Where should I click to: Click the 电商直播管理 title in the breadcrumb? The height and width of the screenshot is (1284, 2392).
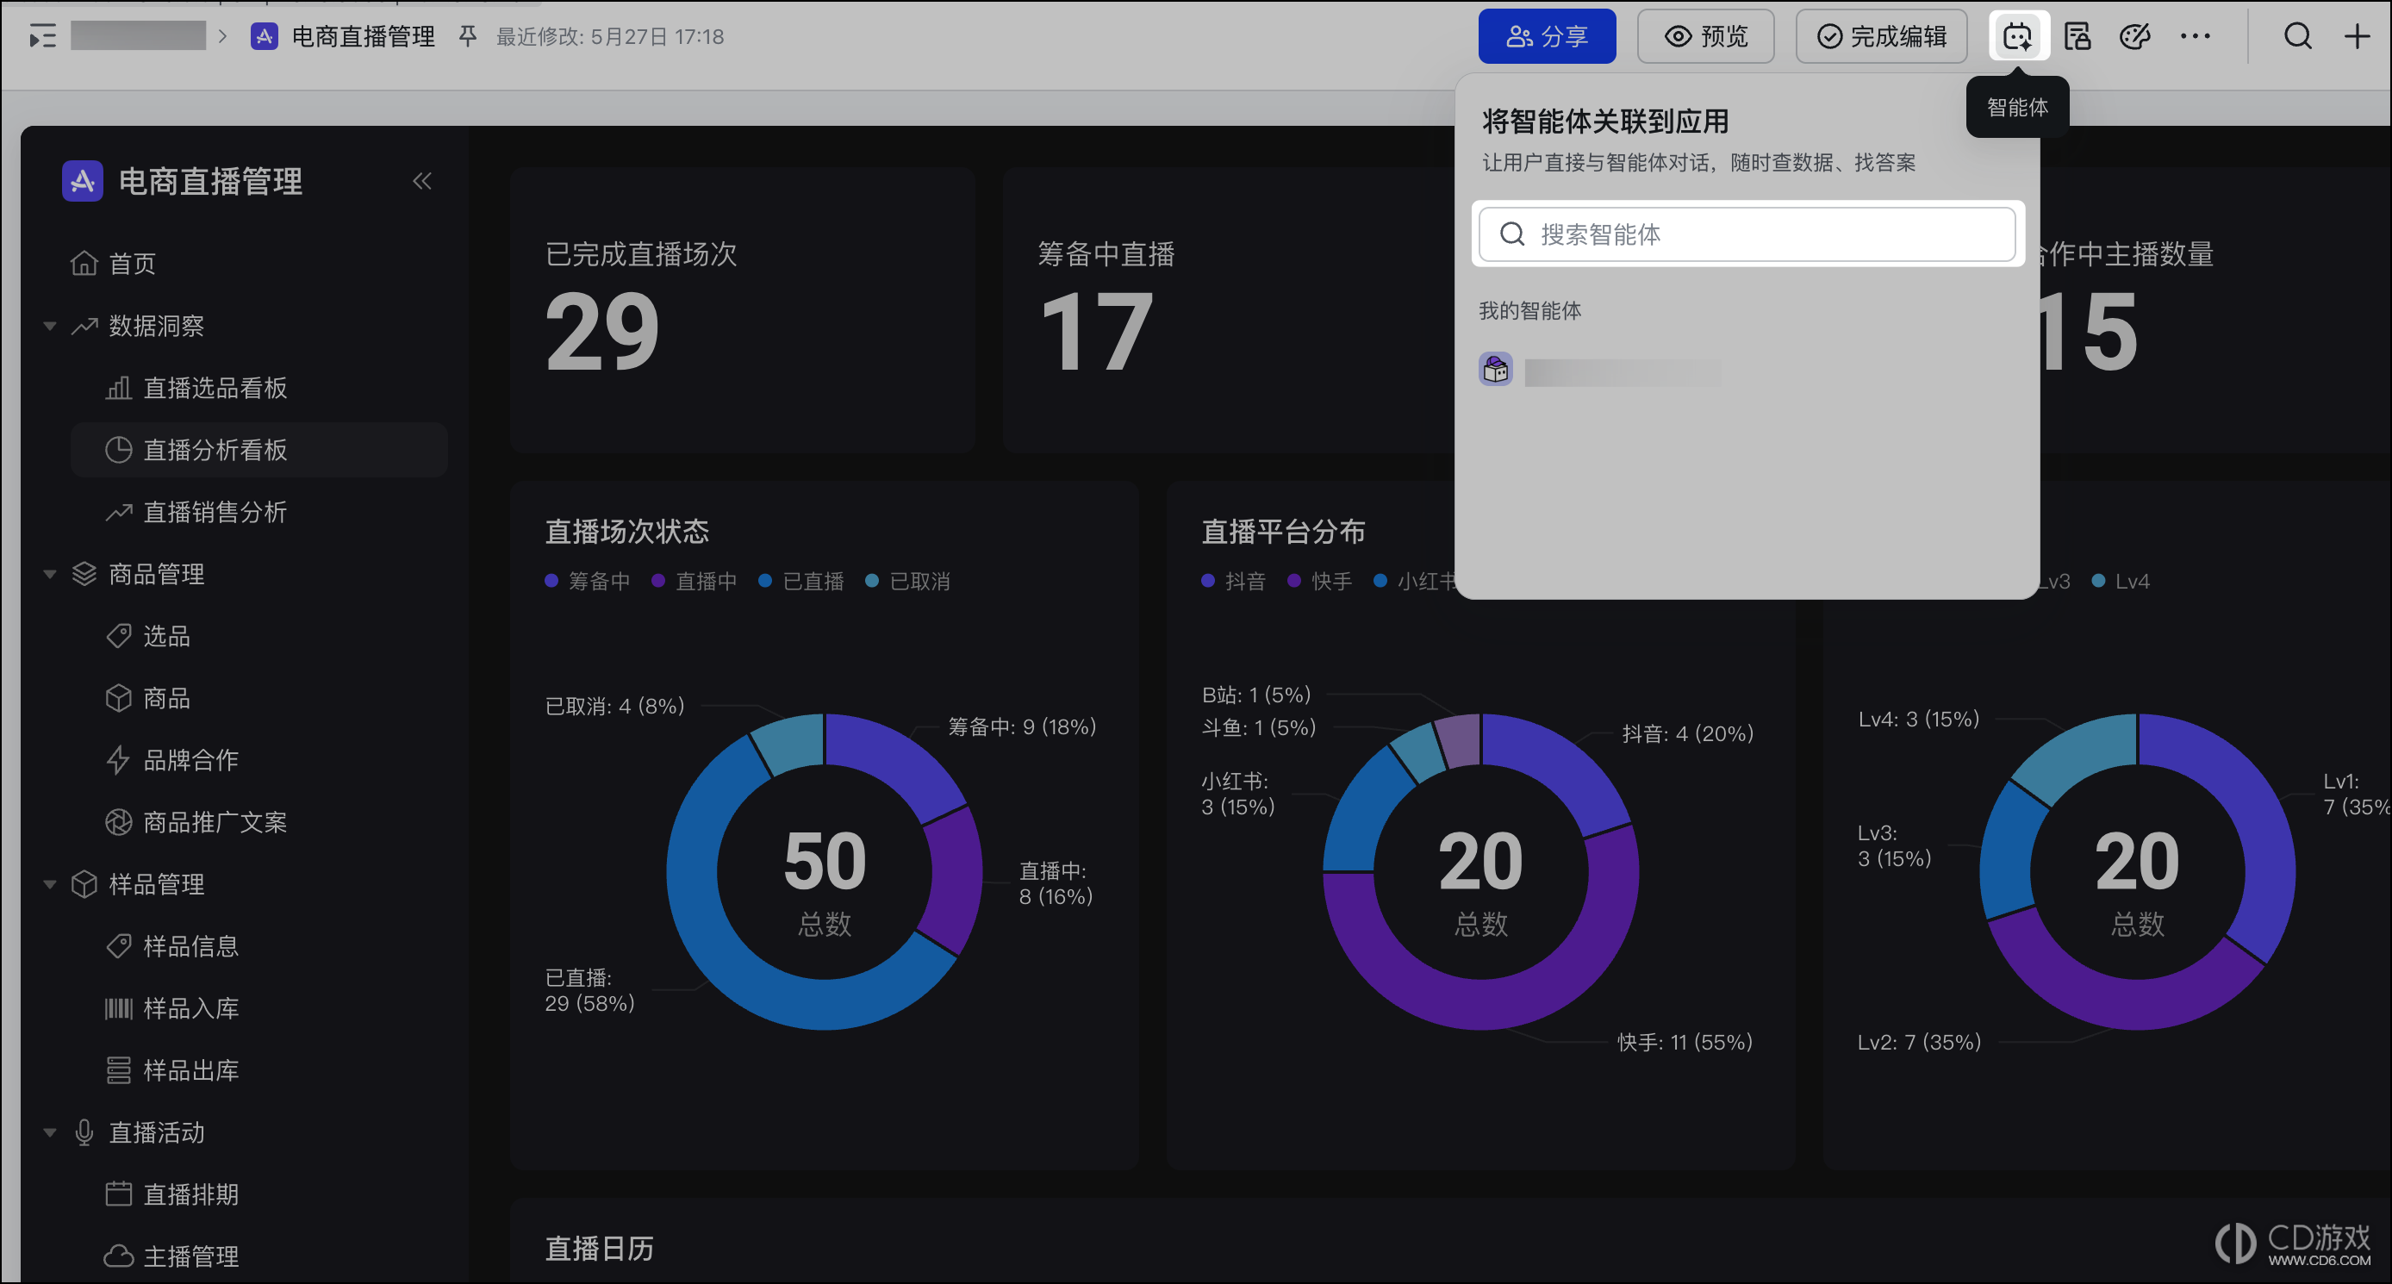[x=364, y=36]
